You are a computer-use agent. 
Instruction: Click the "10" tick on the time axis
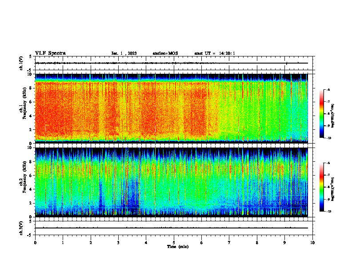click(312, 243)
